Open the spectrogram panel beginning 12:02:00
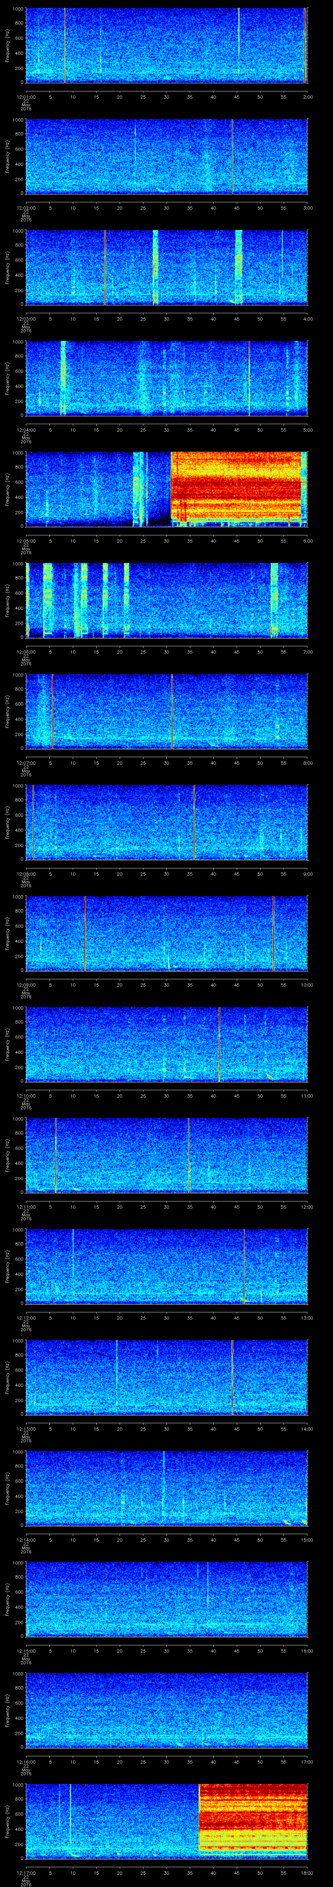The width and height of the screenshot is (333, 1887). [x=167, y=156]
